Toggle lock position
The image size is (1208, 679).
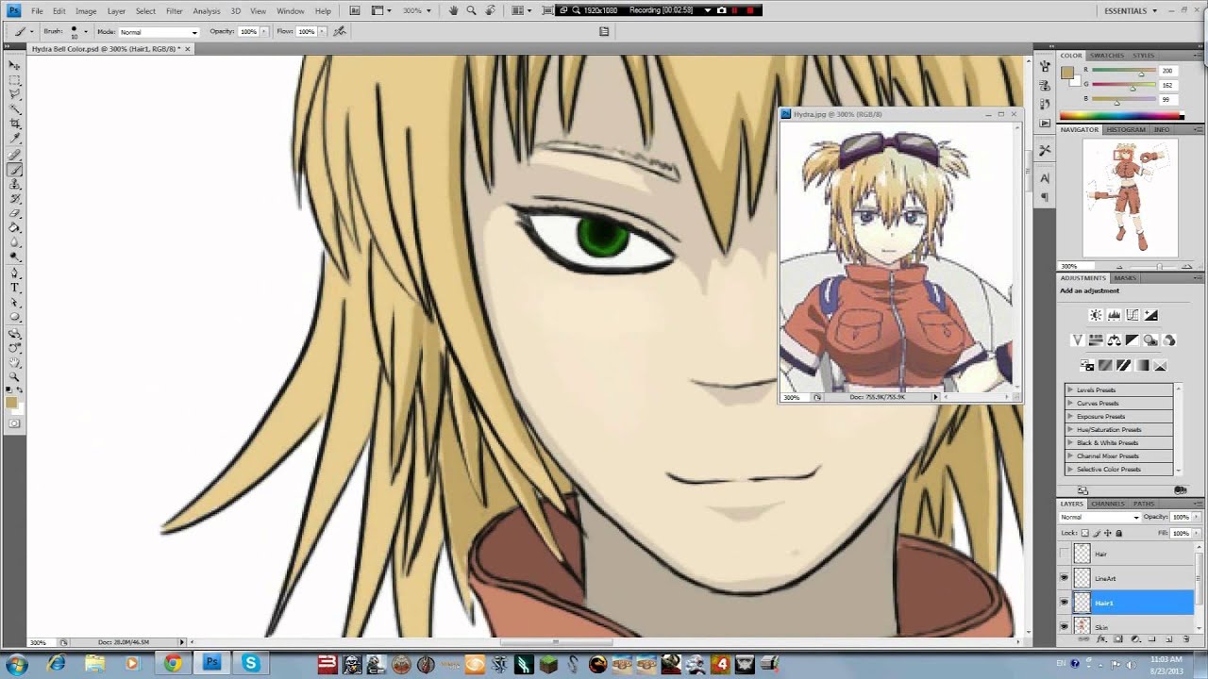(1108, 533)
